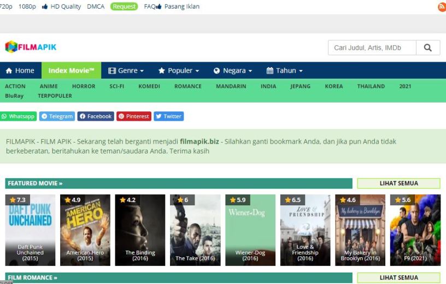Screen dimensions: 446x284
Task: Share via the Pinterest button
Action: click(x=134, y=116)
